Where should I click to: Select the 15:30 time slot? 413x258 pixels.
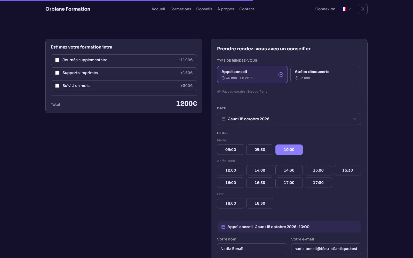click(x=347, y=170)
